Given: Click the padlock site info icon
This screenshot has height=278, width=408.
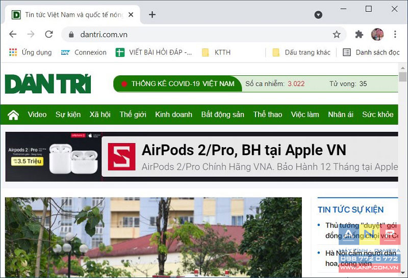Looking at the screenshot, I should (71, 34).
